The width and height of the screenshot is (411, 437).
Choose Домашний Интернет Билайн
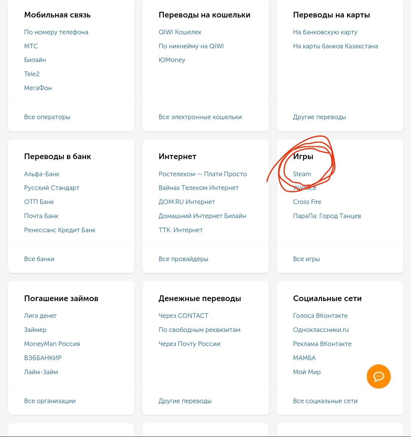click(202, 216)
